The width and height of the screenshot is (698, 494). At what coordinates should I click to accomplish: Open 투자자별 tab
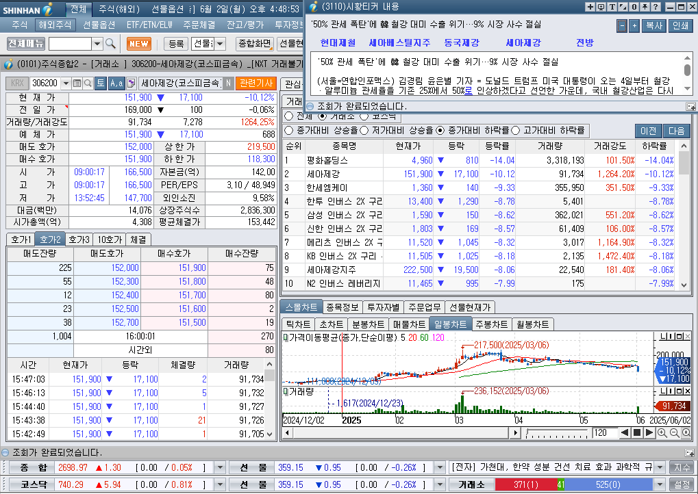(384, 307)
